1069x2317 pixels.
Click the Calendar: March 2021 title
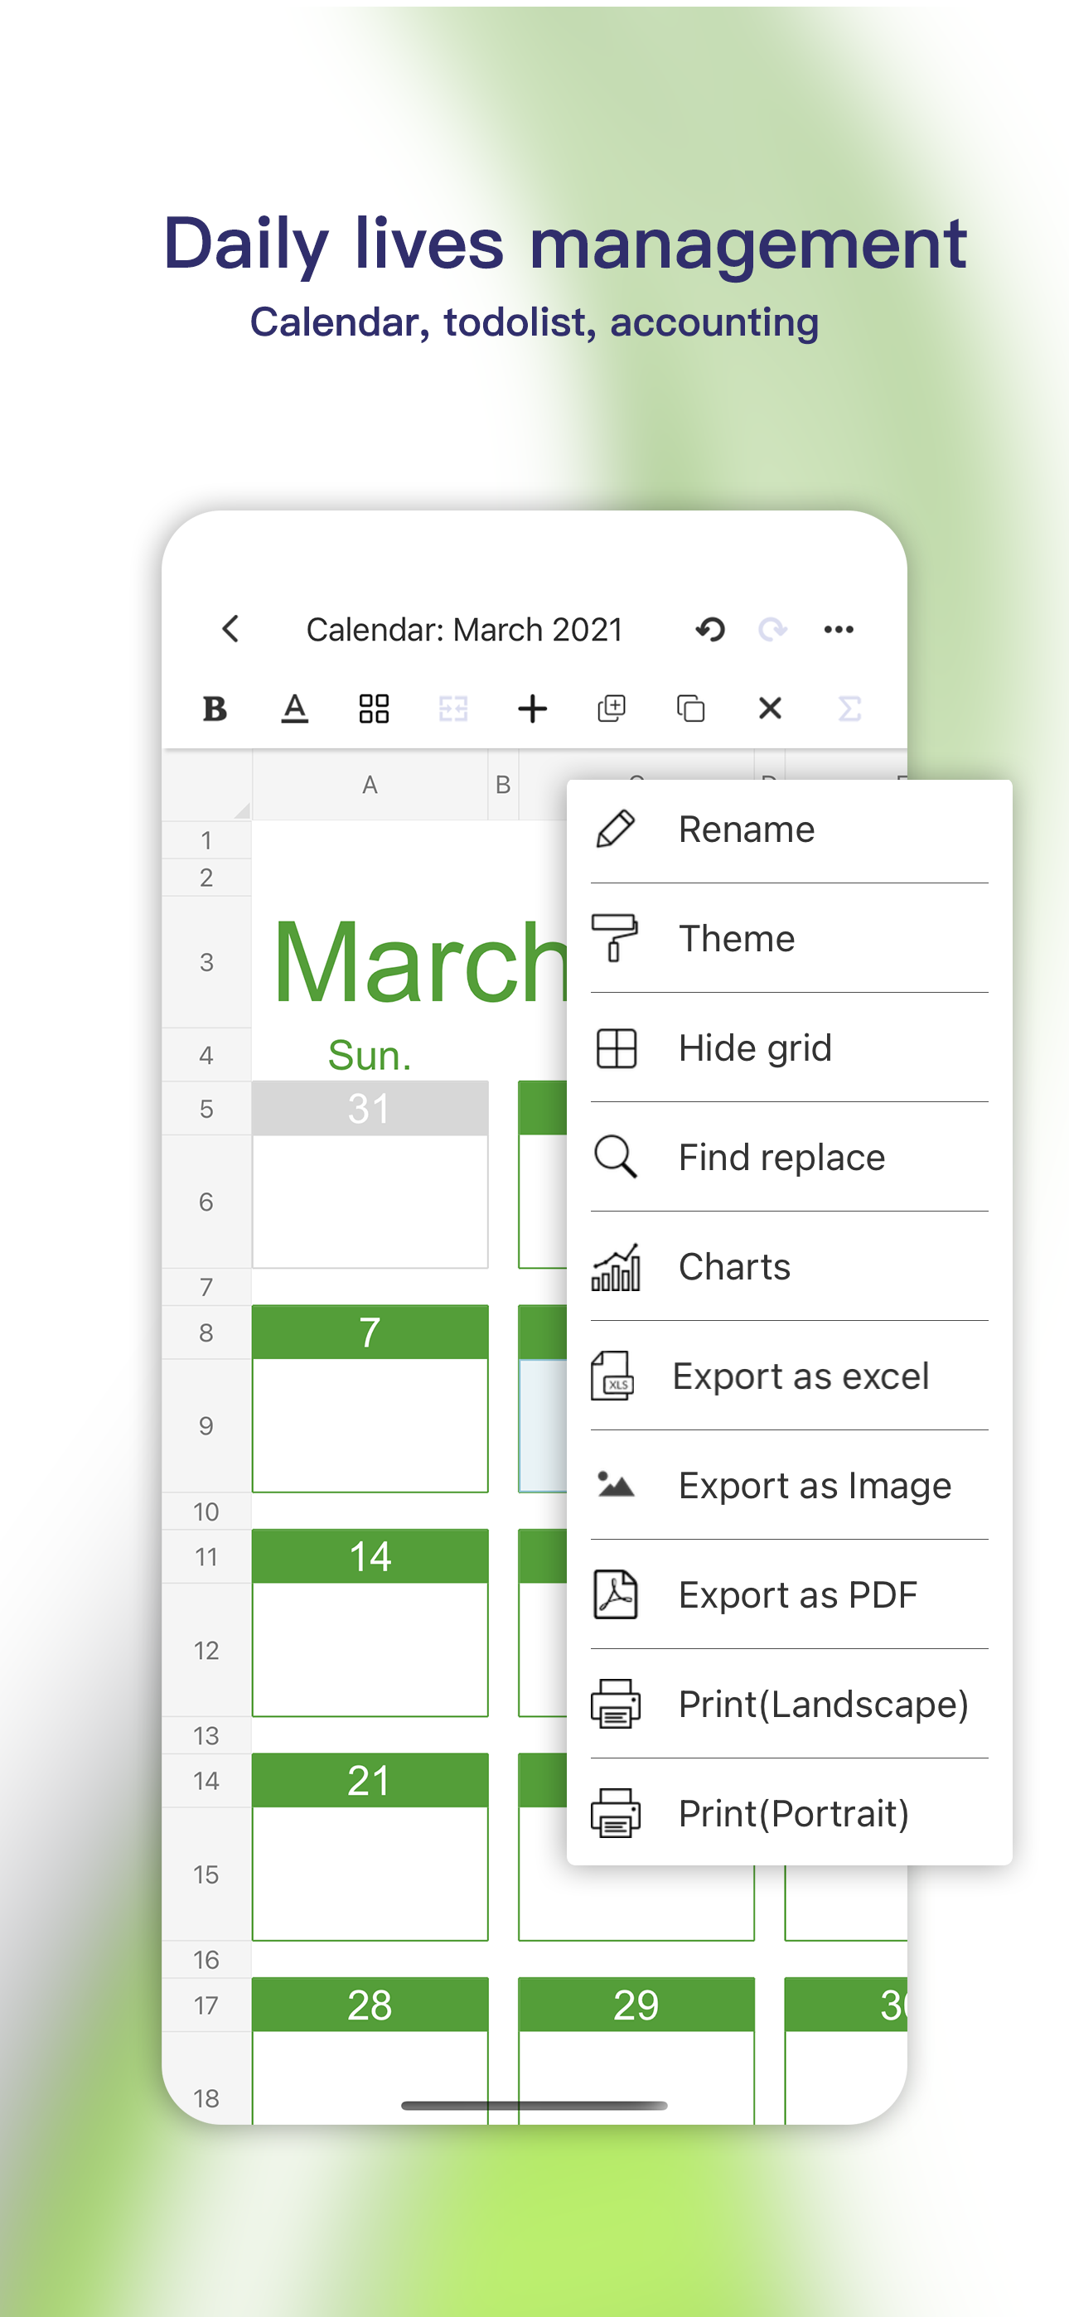coord(464,630)
